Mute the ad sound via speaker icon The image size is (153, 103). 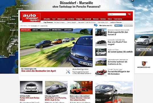[x=133, y=1]
